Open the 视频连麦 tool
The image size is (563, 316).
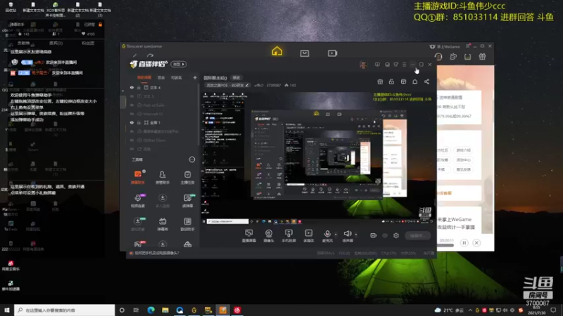click(138, 201)
